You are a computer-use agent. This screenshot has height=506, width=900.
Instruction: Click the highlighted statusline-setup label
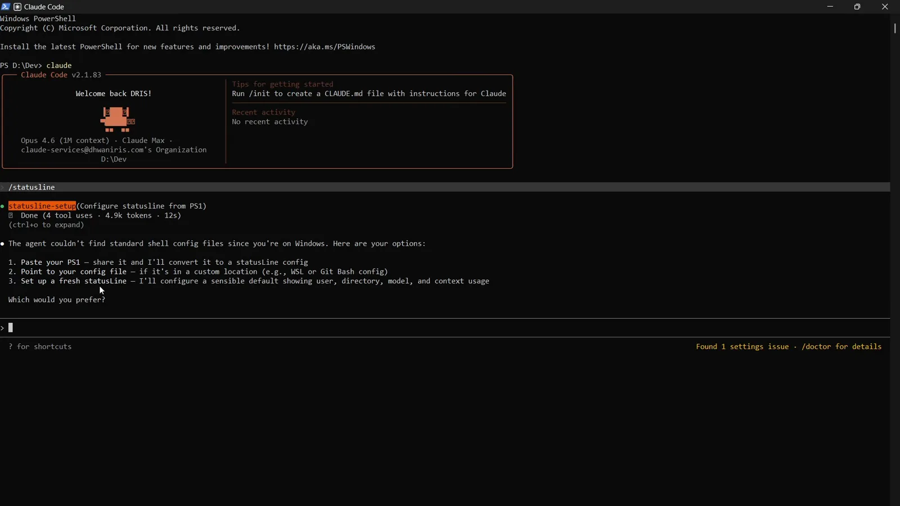[x=42, y=206]
